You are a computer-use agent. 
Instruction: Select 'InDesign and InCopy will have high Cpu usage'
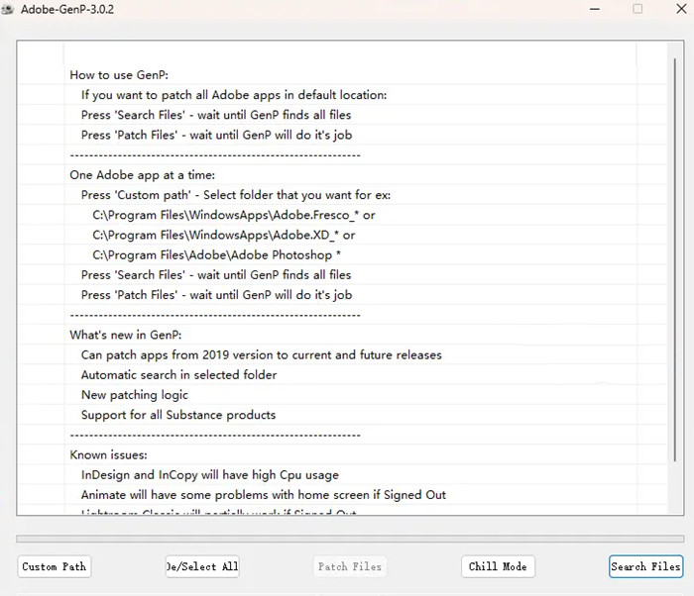[210, 475]
